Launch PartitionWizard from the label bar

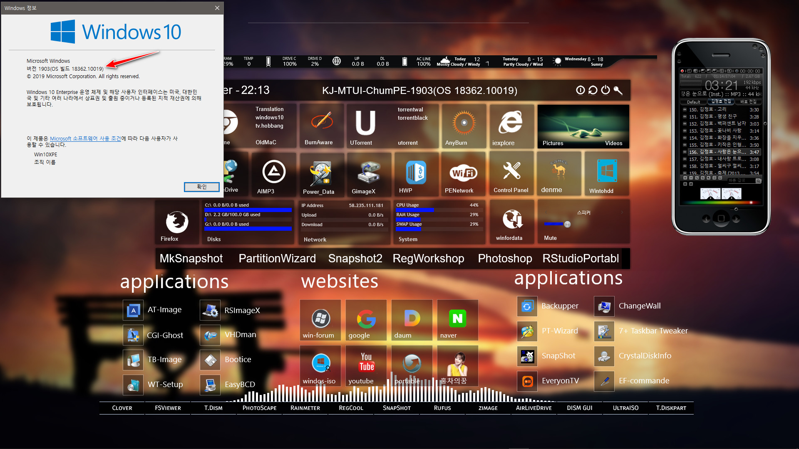[277, 259]
